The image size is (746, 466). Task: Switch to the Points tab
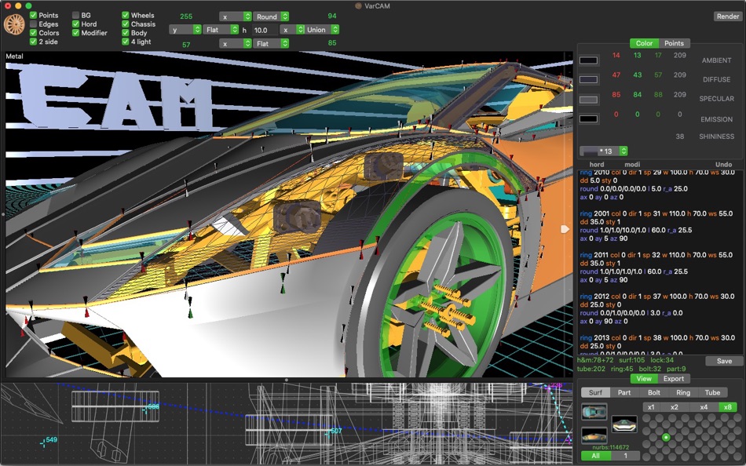pyautogui.click(x=674, y=43)
